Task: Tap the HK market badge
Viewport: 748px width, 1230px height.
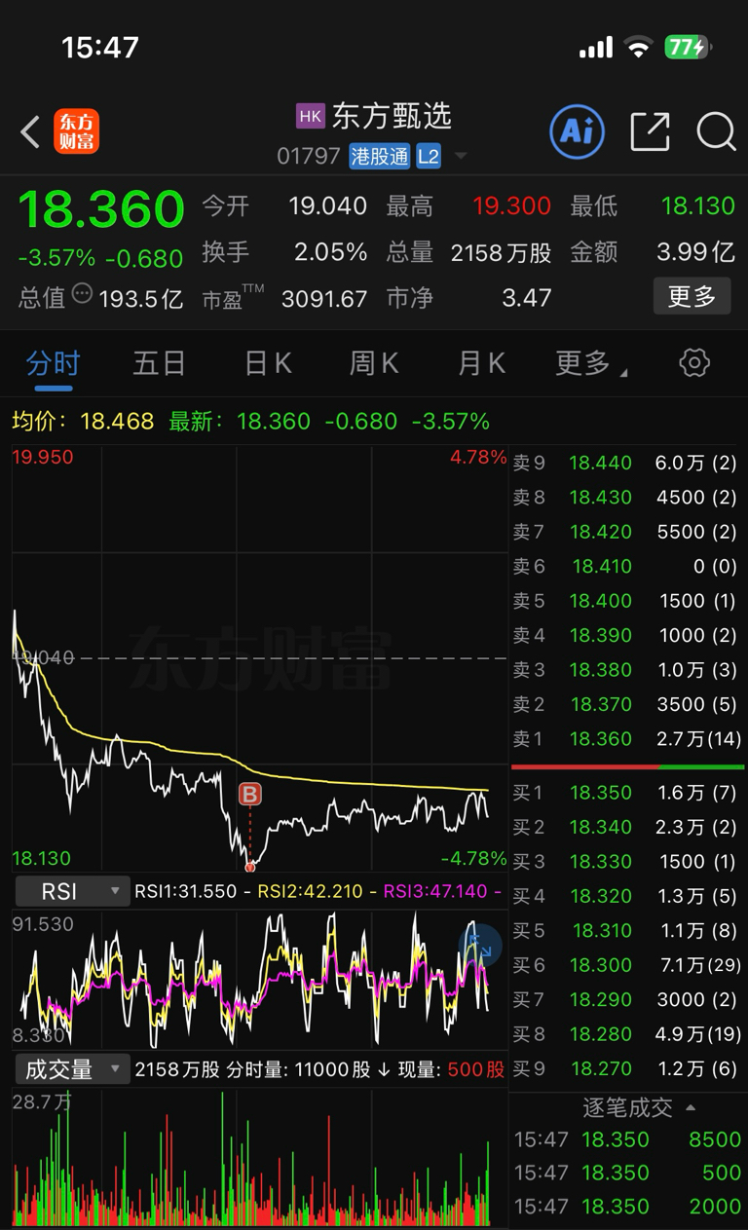Action: [x=310, y=117]
